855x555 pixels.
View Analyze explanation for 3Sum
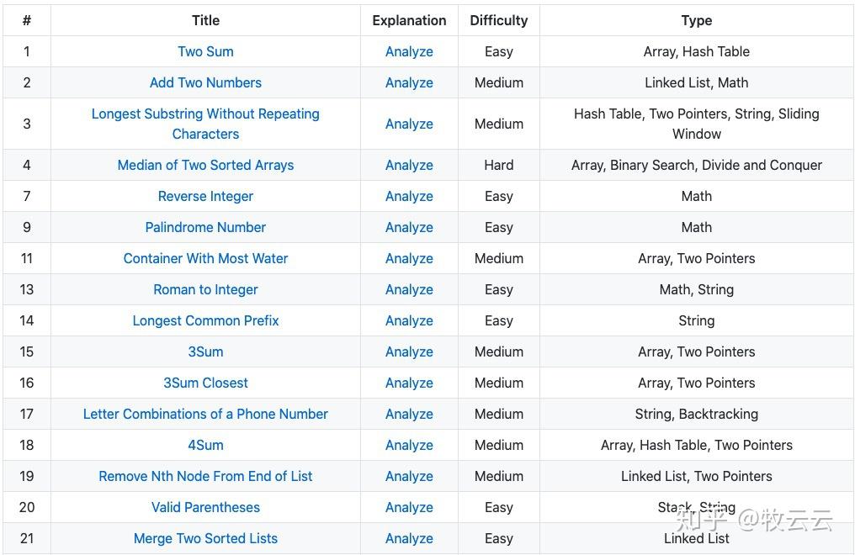coord(409,351)
